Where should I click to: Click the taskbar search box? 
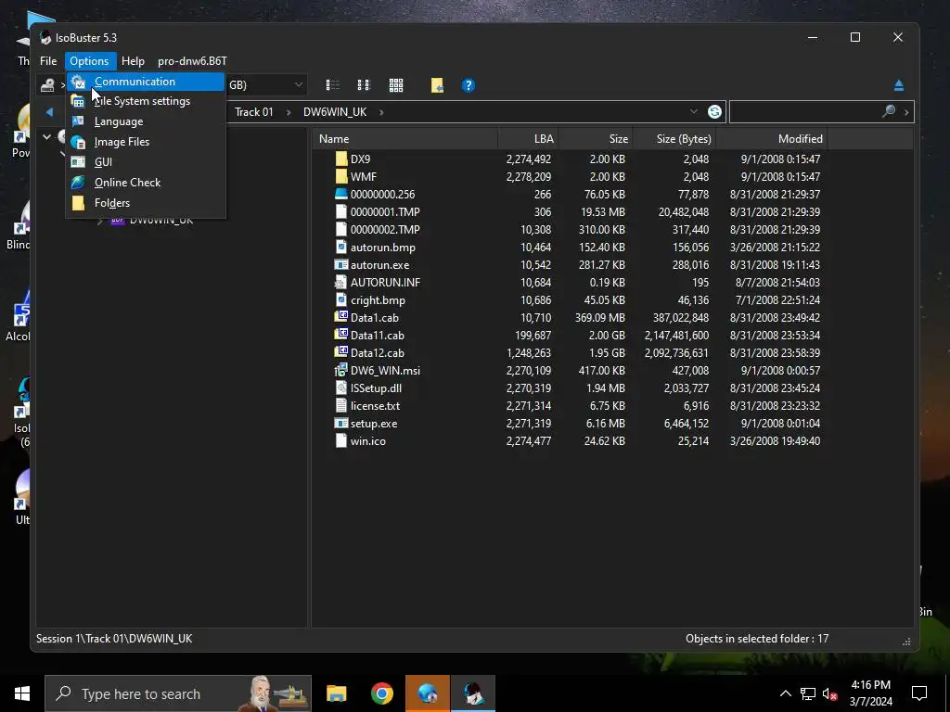(x=178, y=693)
